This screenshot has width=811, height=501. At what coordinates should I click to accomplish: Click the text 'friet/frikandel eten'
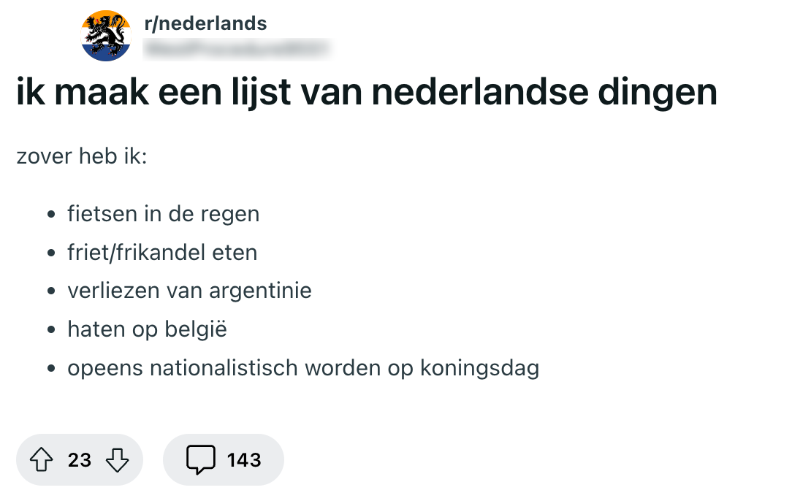(162, 253)
